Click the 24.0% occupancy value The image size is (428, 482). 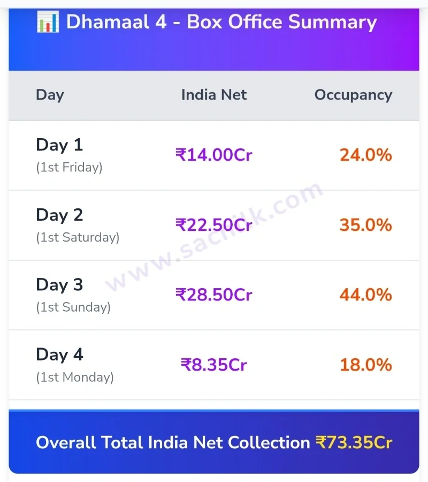pos(366,155)
